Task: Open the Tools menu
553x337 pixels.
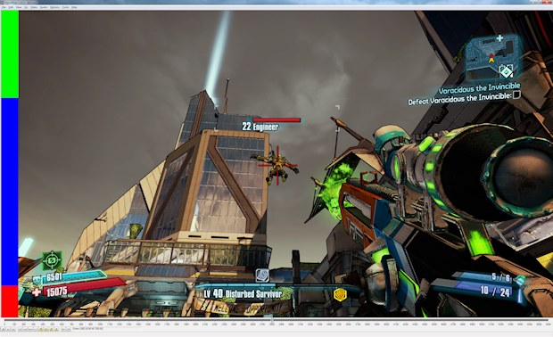Action: [65, 7]
